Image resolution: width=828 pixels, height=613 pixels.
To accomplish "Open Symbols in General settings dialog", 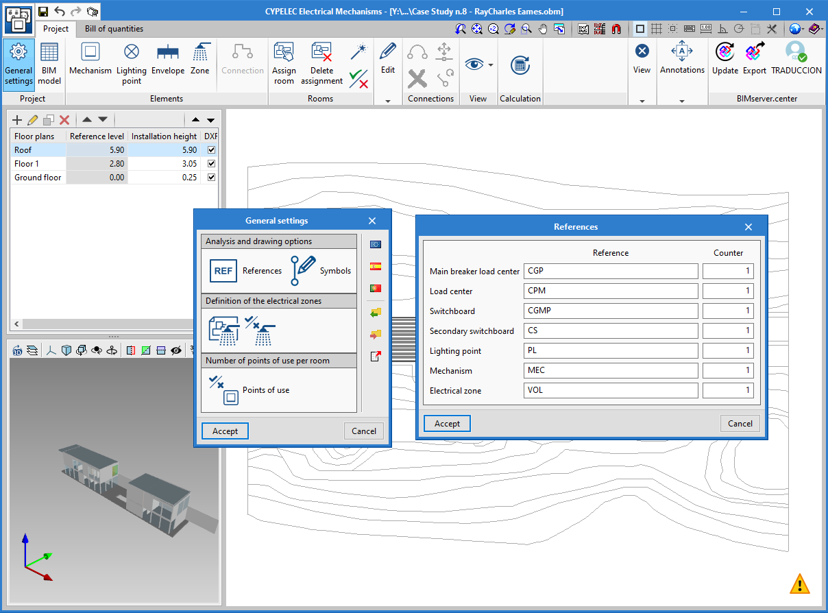I will pyautogui.click(x=321, y=271).
